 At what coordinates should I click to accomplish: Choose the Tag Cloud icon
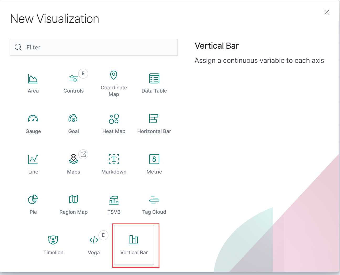154,200
